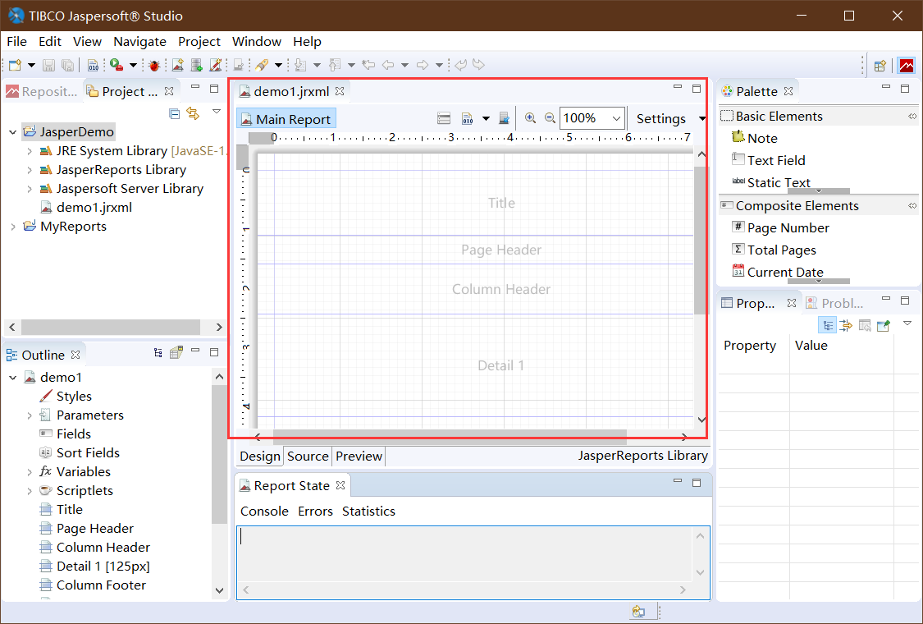Switch to the Source tab of the editor
The height and width of the screenshot is (624, 923).
307,456
